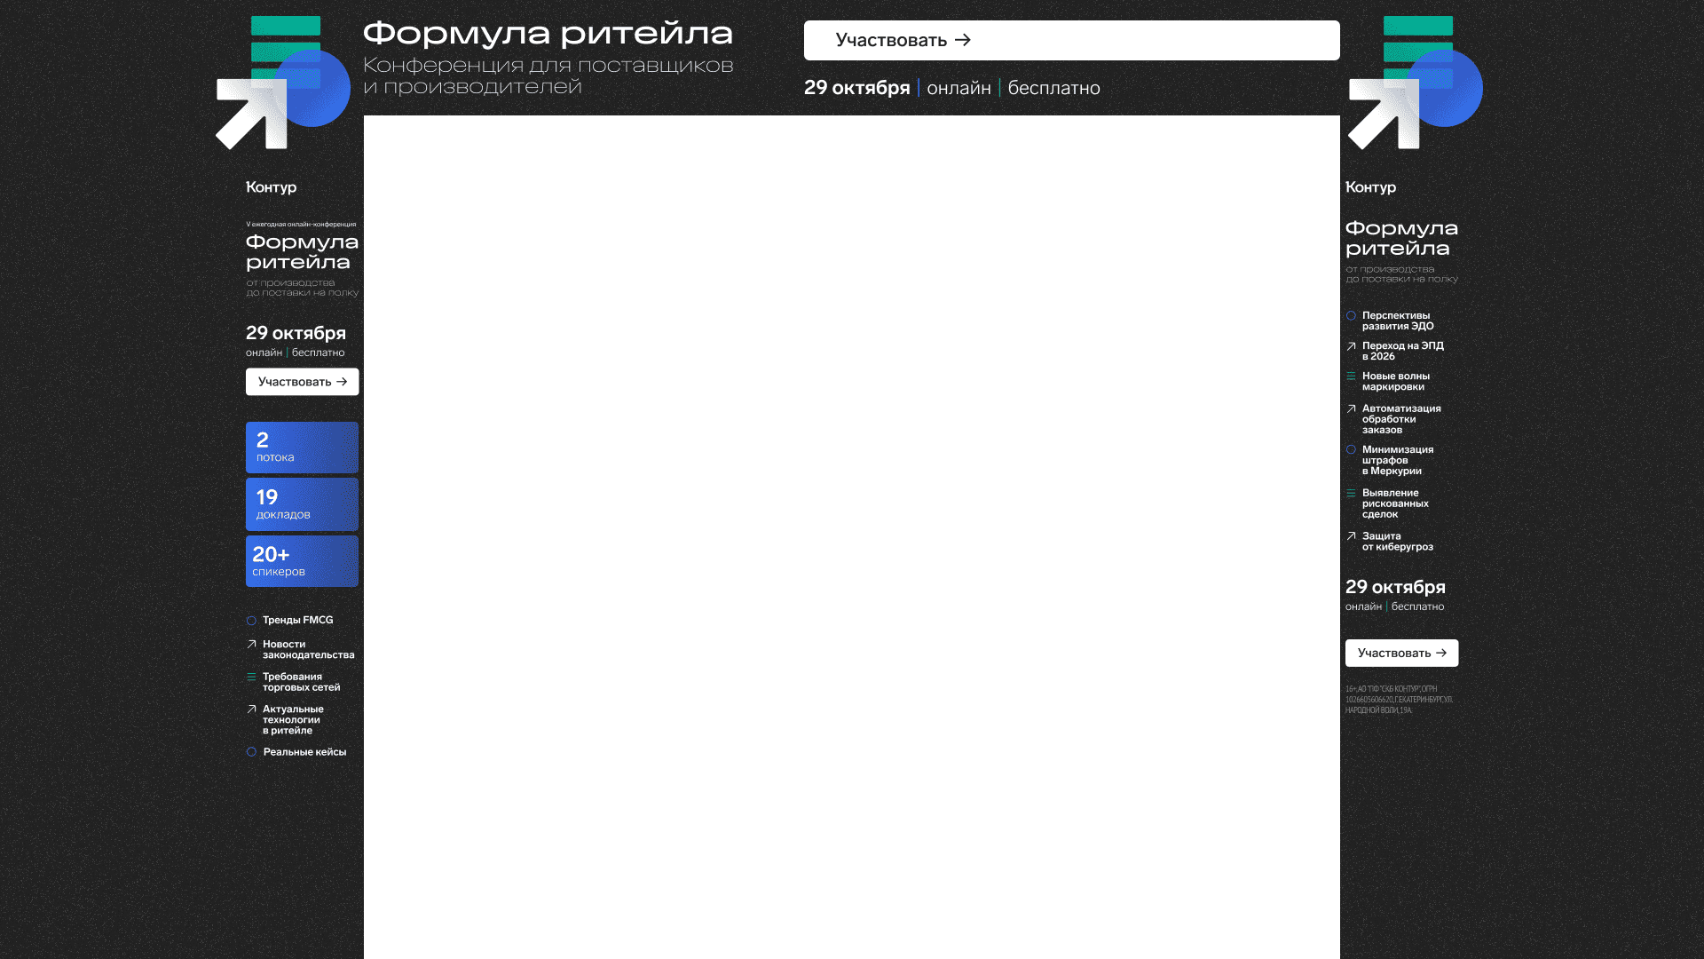This screenshot has width=1704, height=959.
Task: Click Реальные кейсы topic text
Action: point(304,752)
